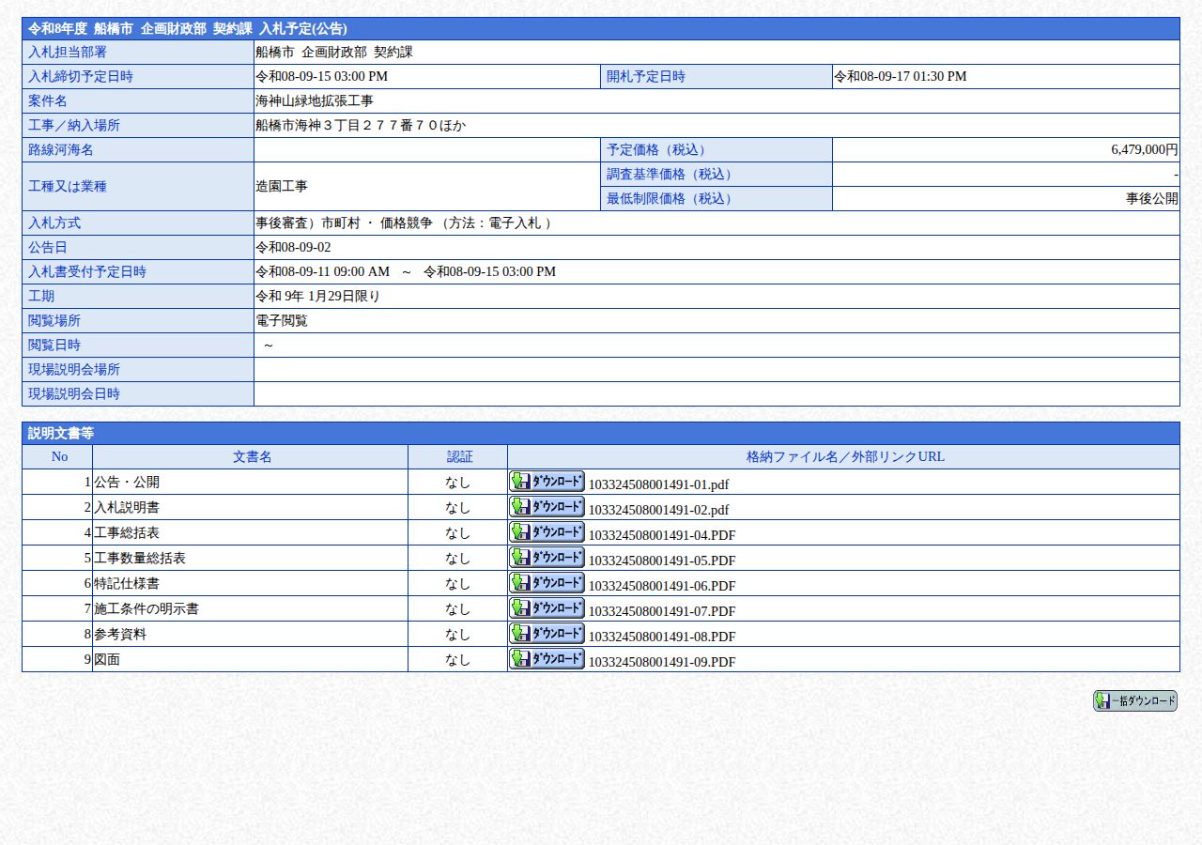Click the 事後公開 minimum price value

[1152, 198]
